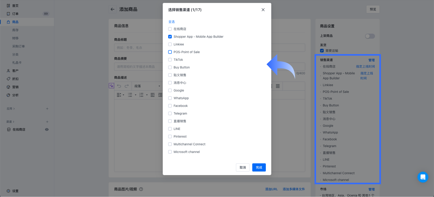The width and height of the screenshot is (434, 197).
Task: Click the 取消 cancel button
Action: tap(243, 167)
